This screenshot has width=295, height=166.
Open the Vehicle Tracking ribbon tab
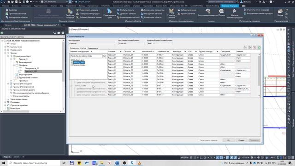point(212,6)
